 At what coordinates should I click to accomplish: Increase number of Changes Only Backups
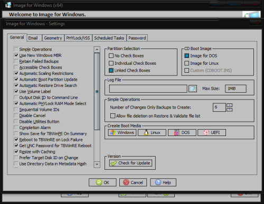coord(230,105)
